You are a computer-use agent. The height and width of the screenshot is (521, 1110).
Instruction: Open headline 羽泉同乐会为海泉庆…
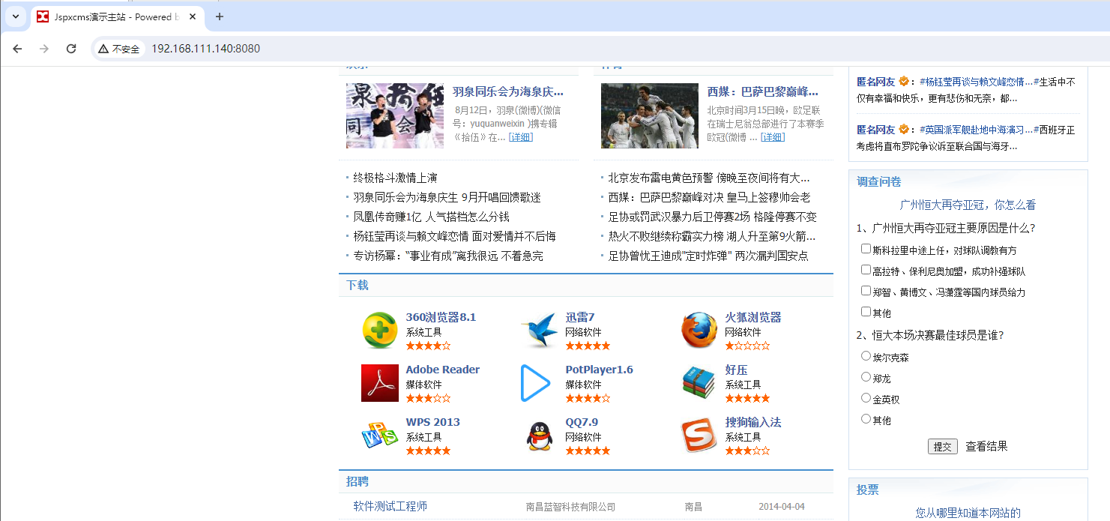tap(508, 91)
